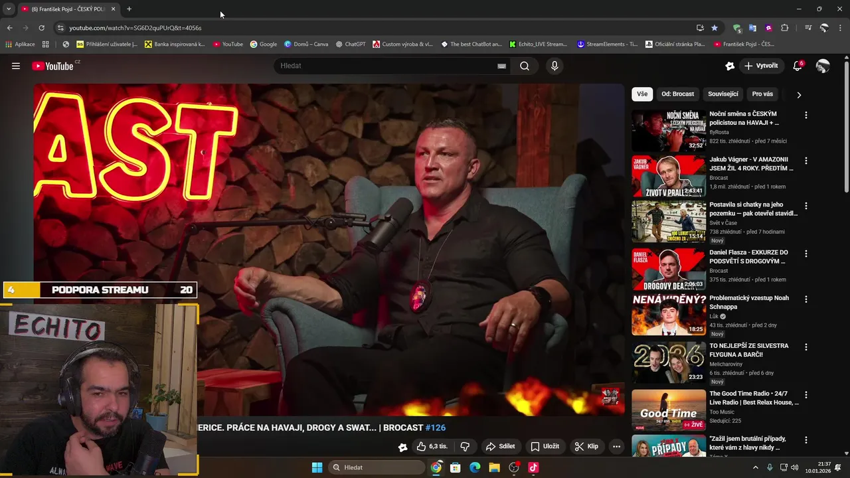Show hidden system tray icons chevron
Viewport: 850px width, 478px height.
(755, 467)
